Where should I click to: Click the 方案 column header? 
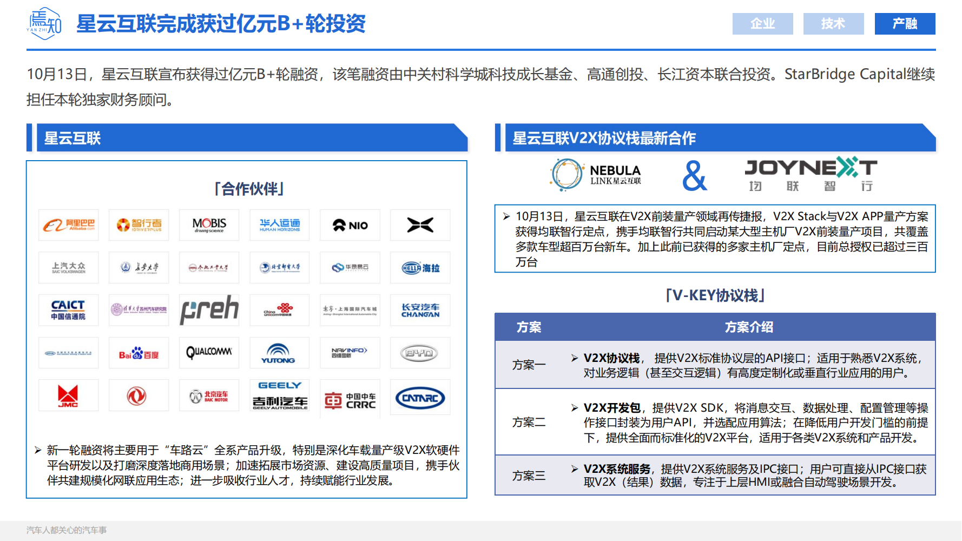coord(529,327)
